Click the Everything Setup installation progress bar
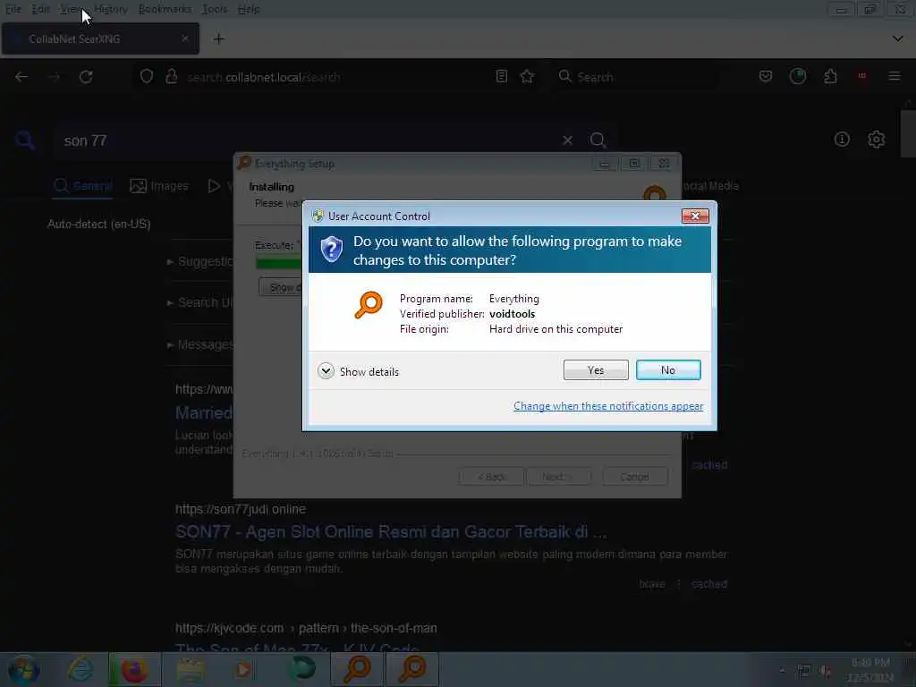The image size is (916, 687). (x=279, y=263)
